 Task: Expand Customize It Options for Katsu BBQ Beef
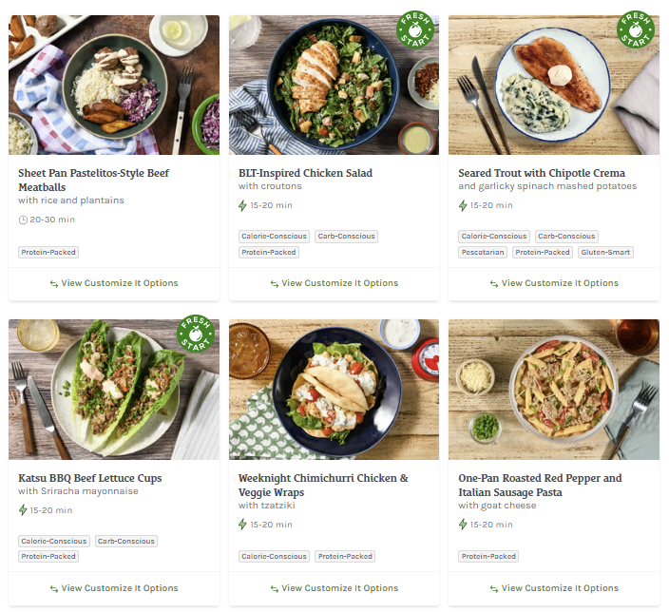tap(114, 588)
